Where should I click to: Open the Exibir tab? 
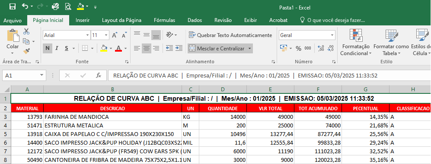click(250, 20)
